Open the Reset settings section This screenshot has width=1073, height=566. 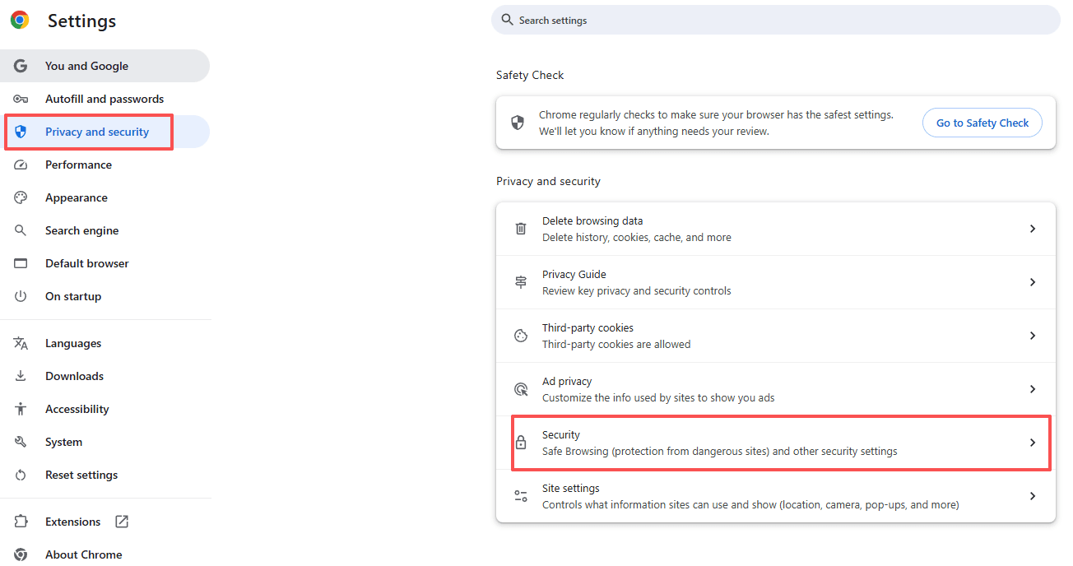[x=105, y=475]
